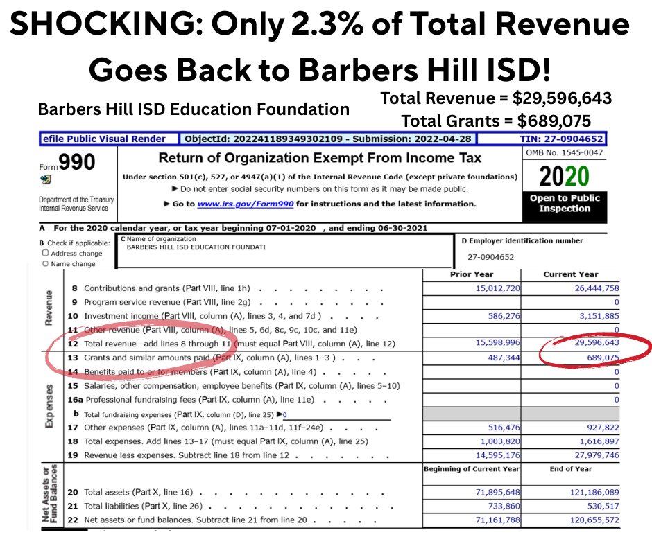Click prior year other expenses 516,476
This screenshot has width=652, height=546.
504,427
